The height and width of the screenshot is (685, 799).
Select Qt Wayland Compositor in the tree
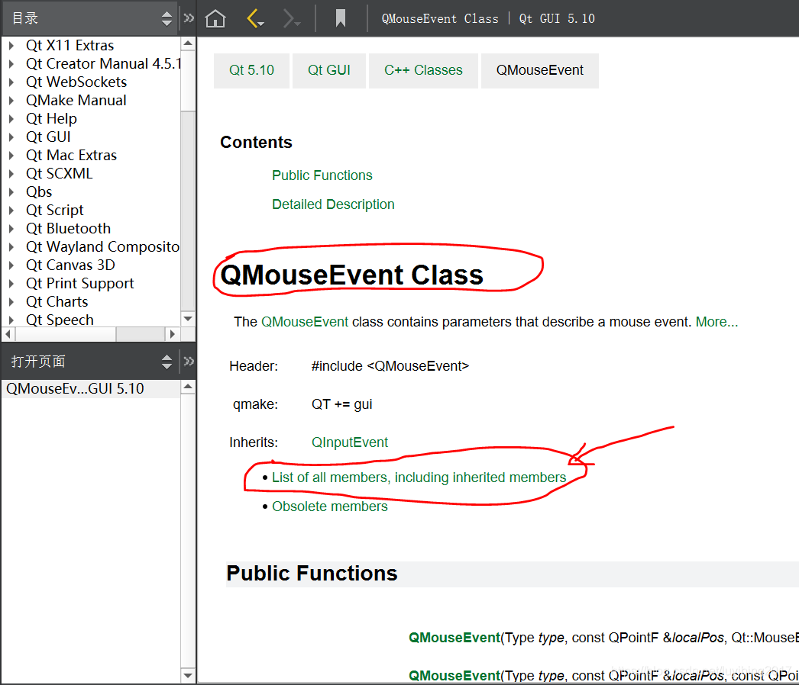tap(103, 247)
